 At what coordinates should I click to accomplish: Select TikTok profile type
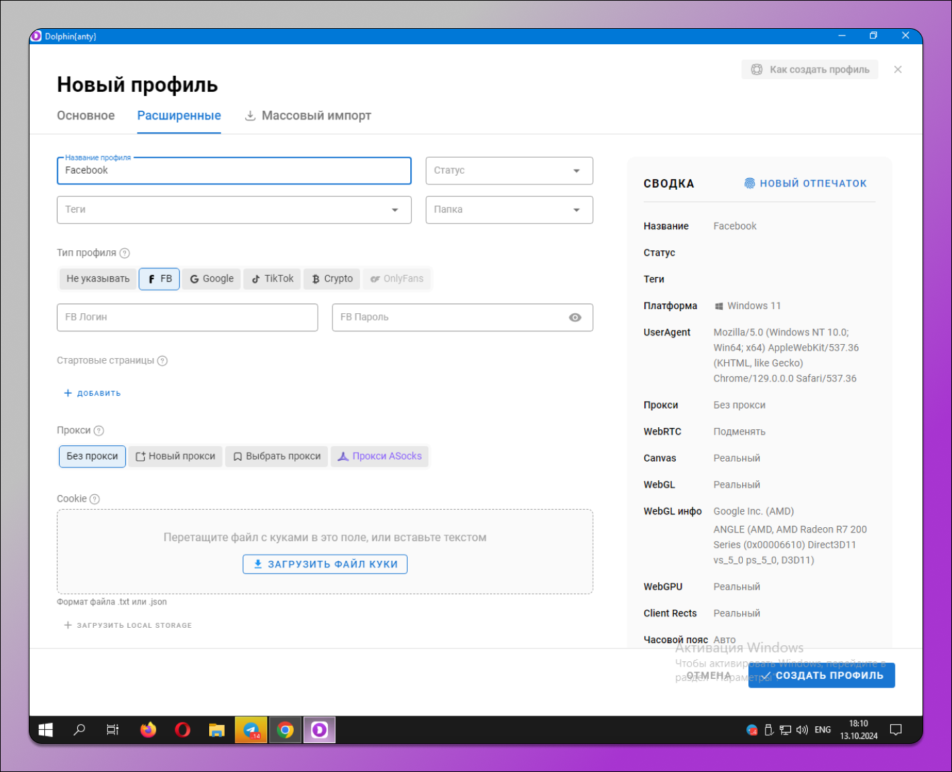[273, 278]
